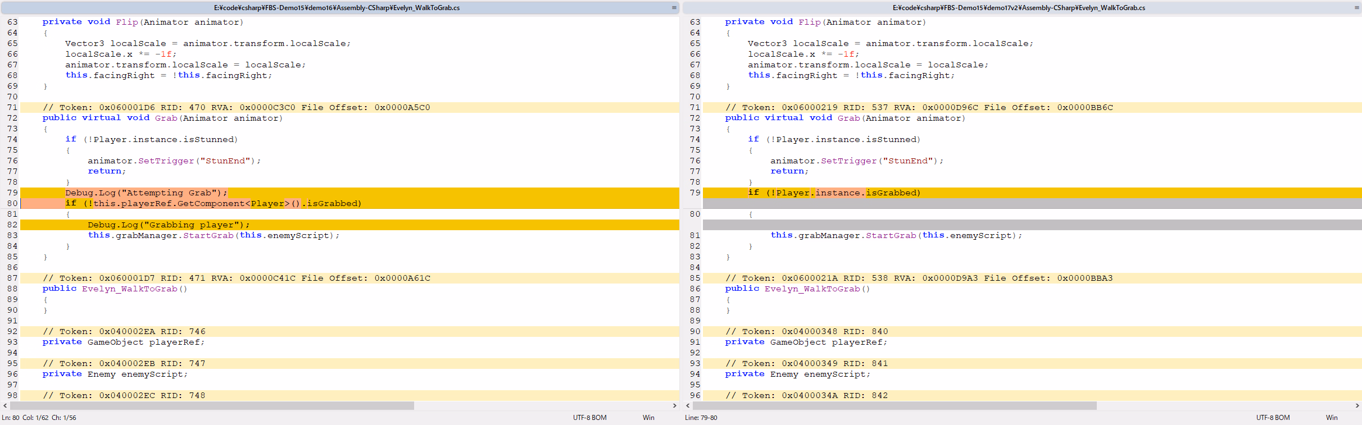Click line number 72 in left pane
The height and width of the screenshot is (425, 1362).
pyautogui.click(x=12, y=118)
